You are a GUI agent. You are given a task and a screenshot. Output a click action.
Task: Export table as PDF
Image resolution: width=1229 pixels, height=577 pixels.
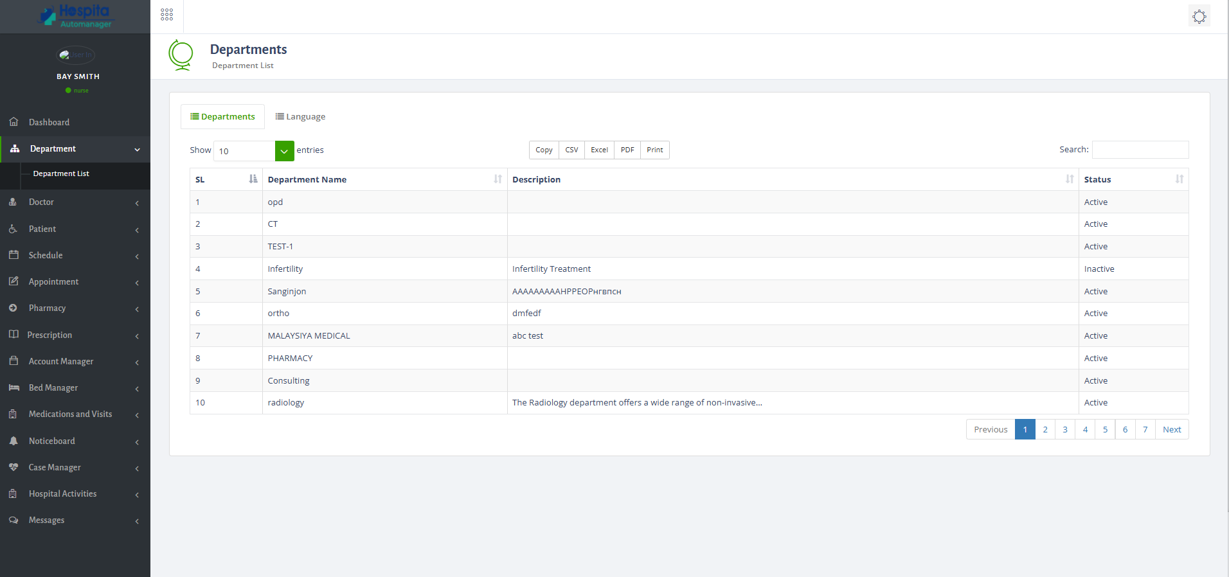(x=627, y=150)
